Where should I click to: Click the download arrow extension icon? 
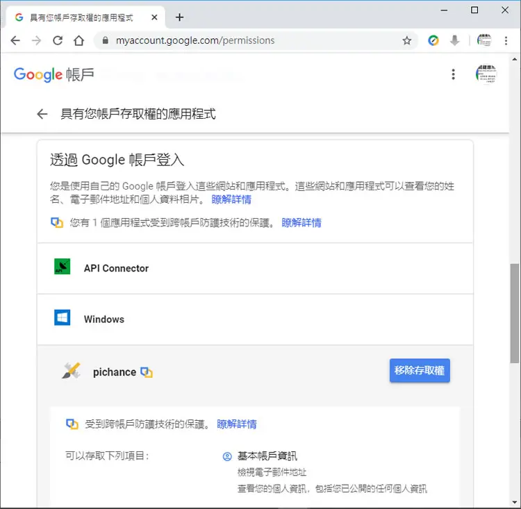click(454, 40)
